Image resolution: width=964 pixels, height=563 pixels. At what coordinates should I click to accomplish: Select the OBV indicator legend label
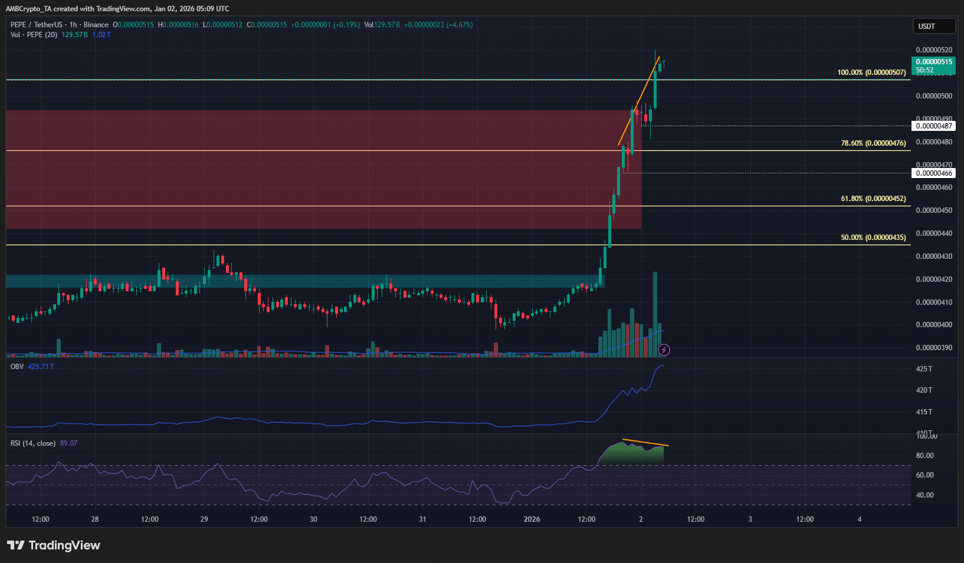pyautogui.click(x=17, y=367)
